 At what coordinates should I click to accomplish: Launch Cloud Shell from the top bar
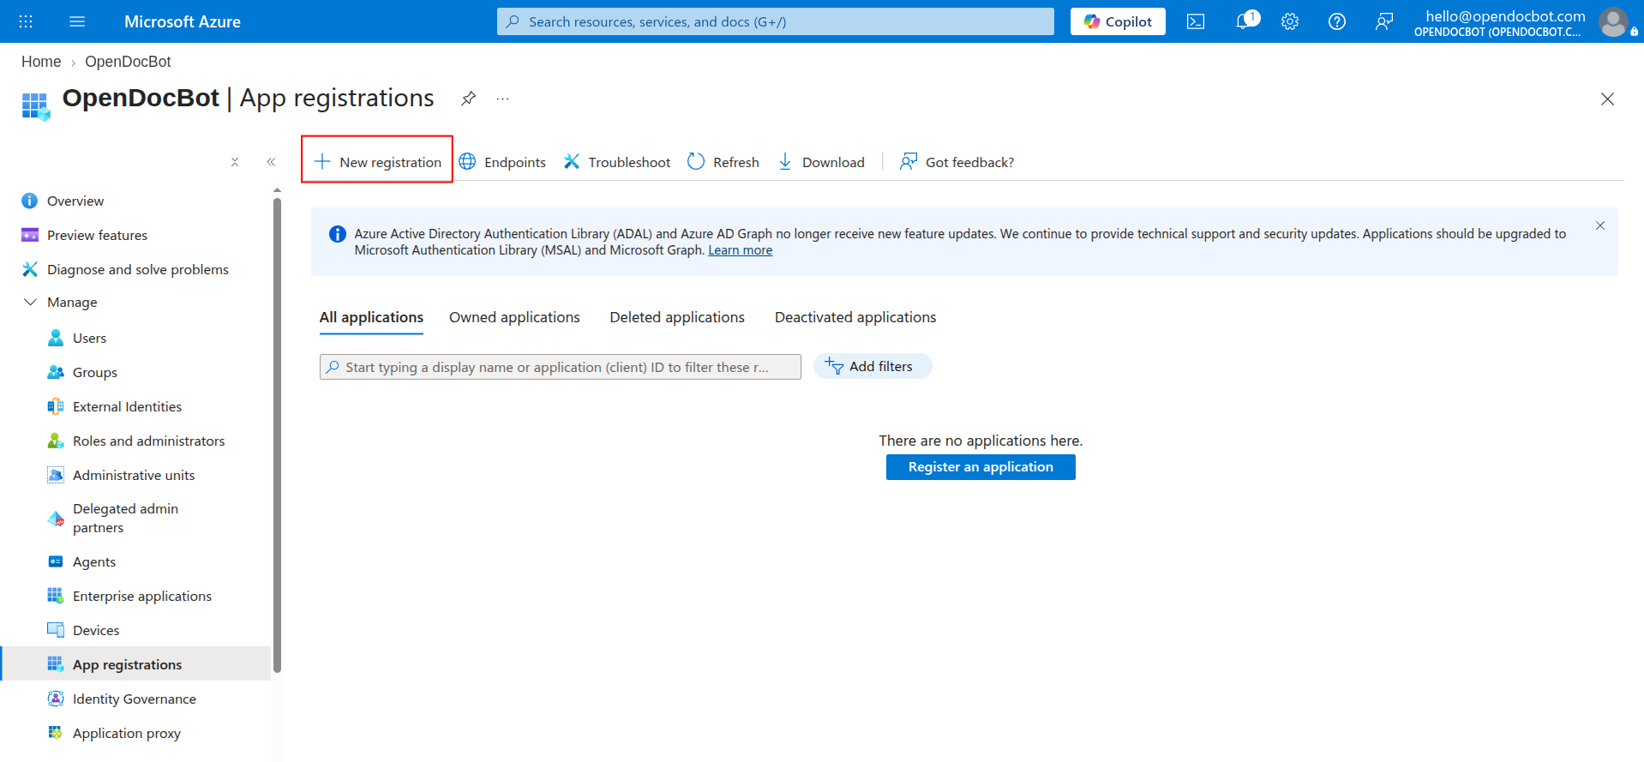[1196, 21]
